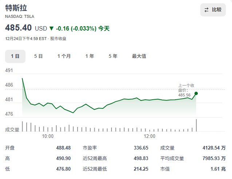This screenshot has height=179, width=232.
Task: Click the 特斯拉 stock title
Action: click(x=16, y=8)
